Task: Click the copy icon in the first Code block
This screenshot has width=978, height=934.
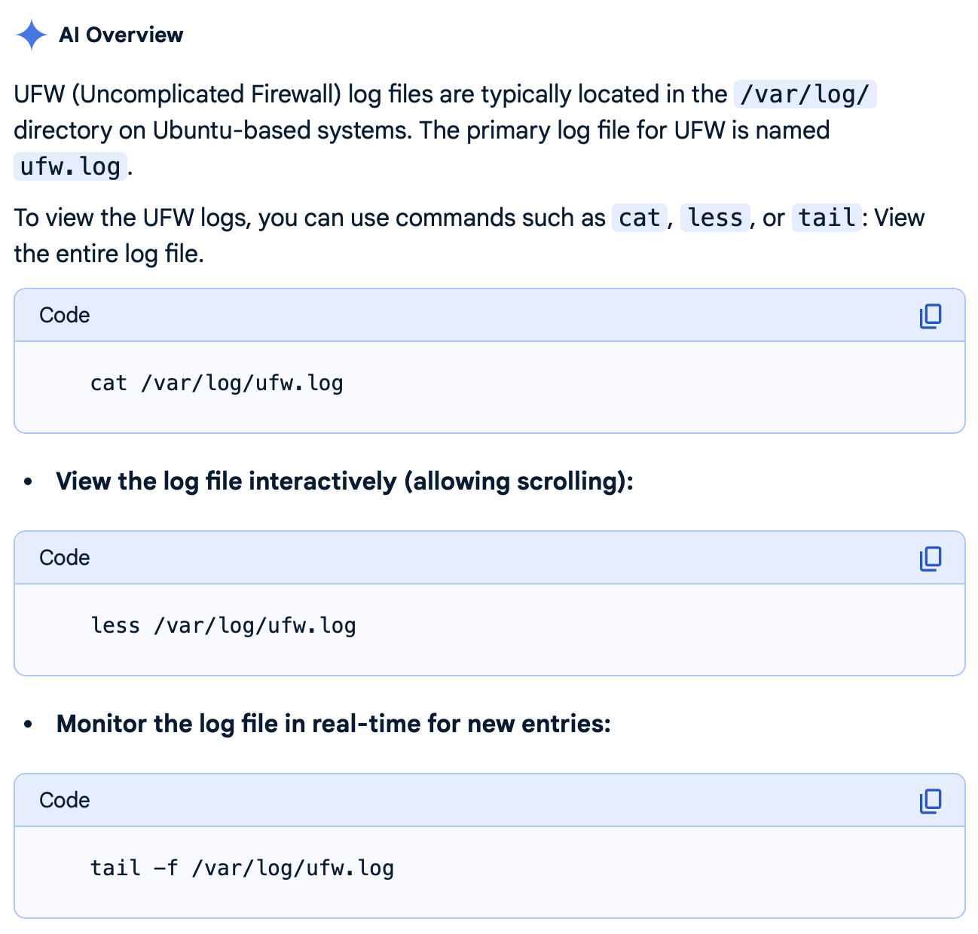Action: [931, 316]
